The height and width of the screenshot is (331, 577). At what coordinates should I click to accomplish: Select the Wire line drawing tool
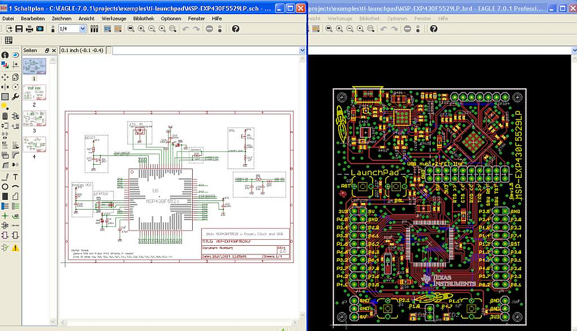point(5,177)
